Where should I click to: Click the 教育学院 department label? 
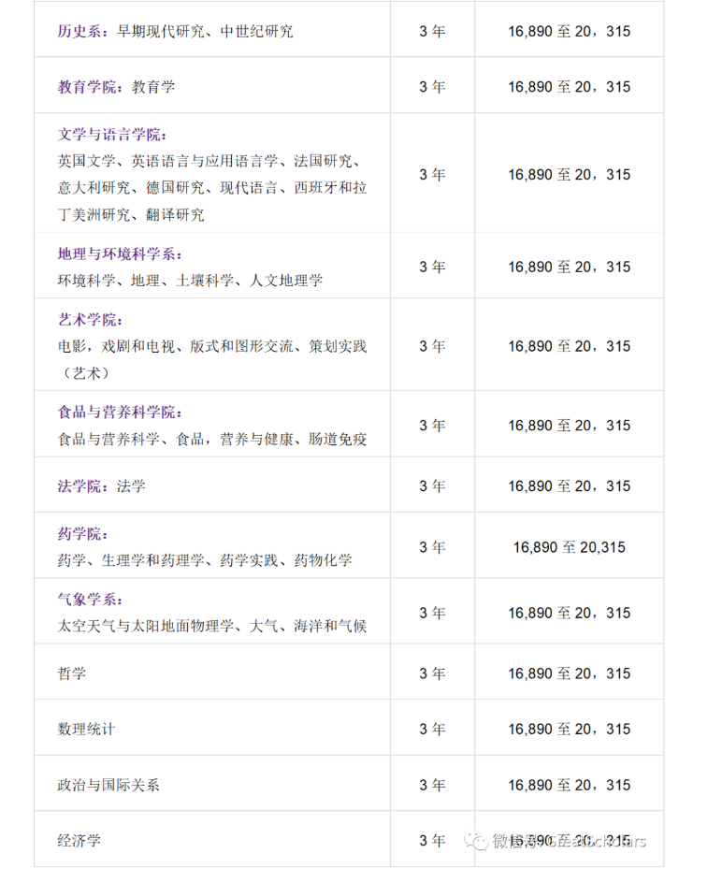[90, 87]
